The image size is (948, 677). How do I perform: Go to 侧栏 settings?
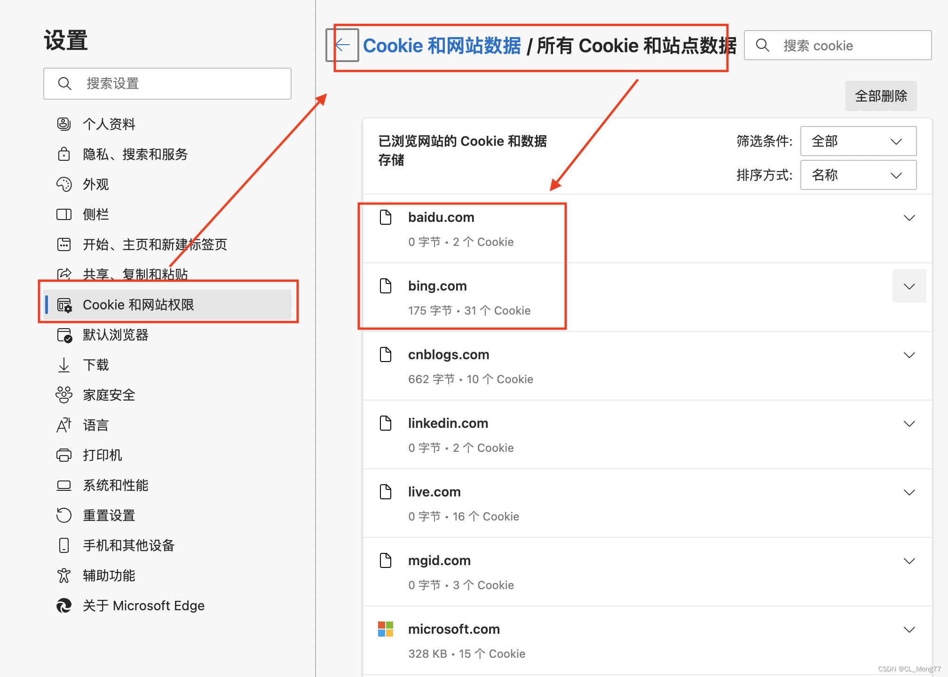pyautogui.click(x=167, y=214)
